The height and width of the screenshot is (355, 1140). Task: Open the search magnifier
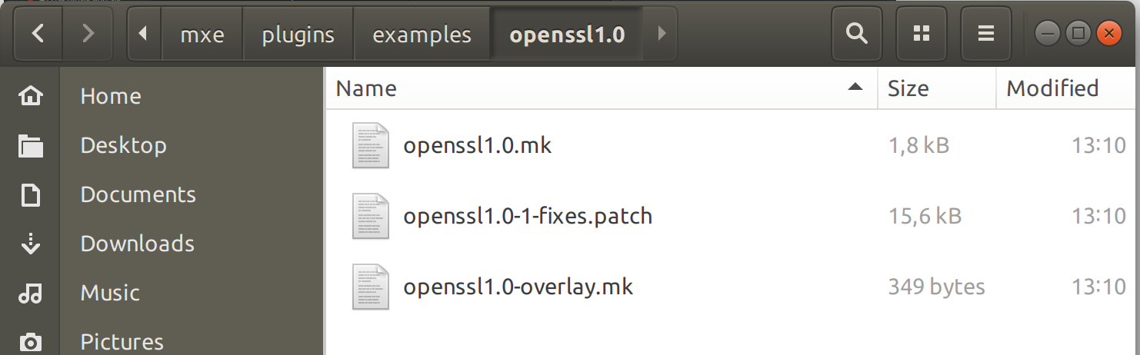coord(855,34)
